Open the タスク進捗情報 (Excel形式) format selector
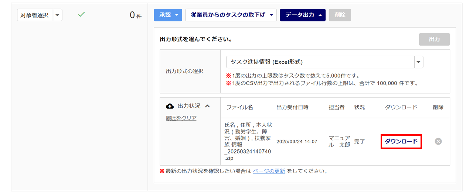 coord(325,62)
